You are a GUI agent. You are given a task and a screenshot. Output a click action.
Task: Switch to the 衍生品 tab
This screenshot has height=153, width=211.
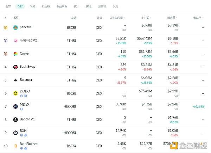45,6
